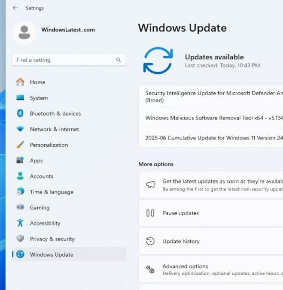Go to Time & language

[x=69, y=192]
